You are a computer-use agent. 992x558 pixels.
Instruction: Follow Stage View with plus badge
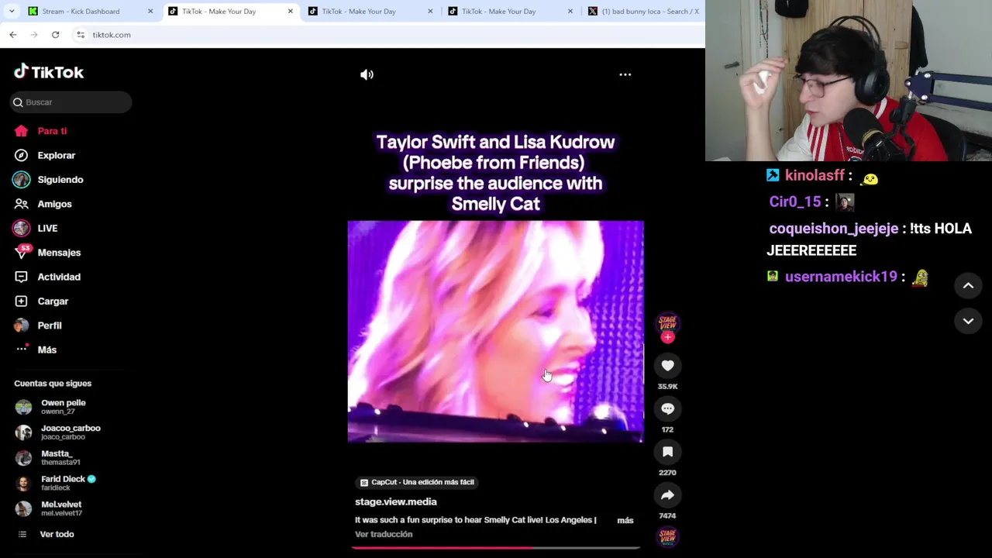668,337
